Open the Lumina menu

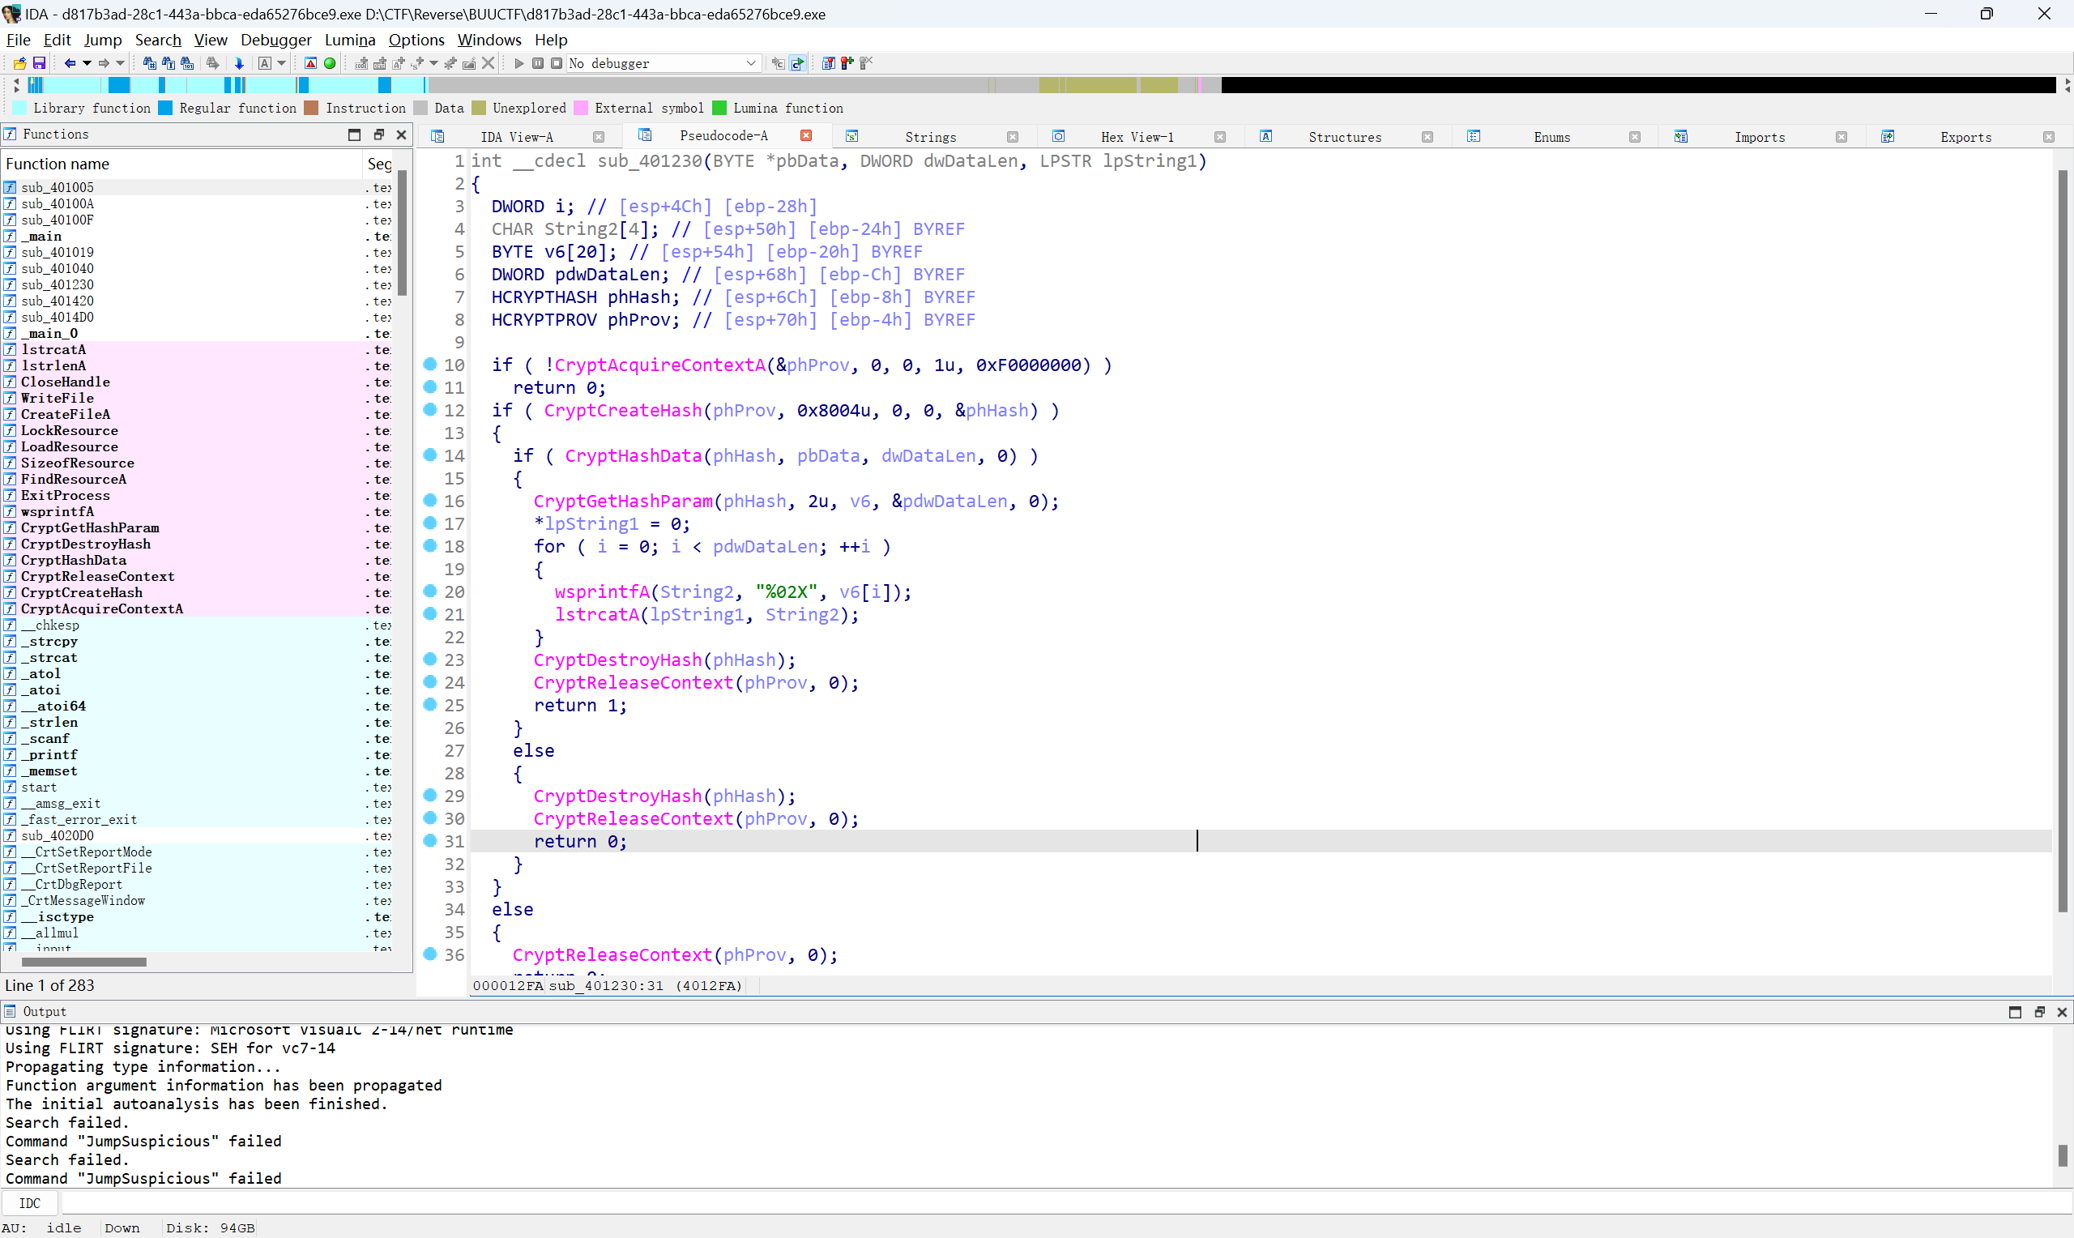click(x=350, y=39)
